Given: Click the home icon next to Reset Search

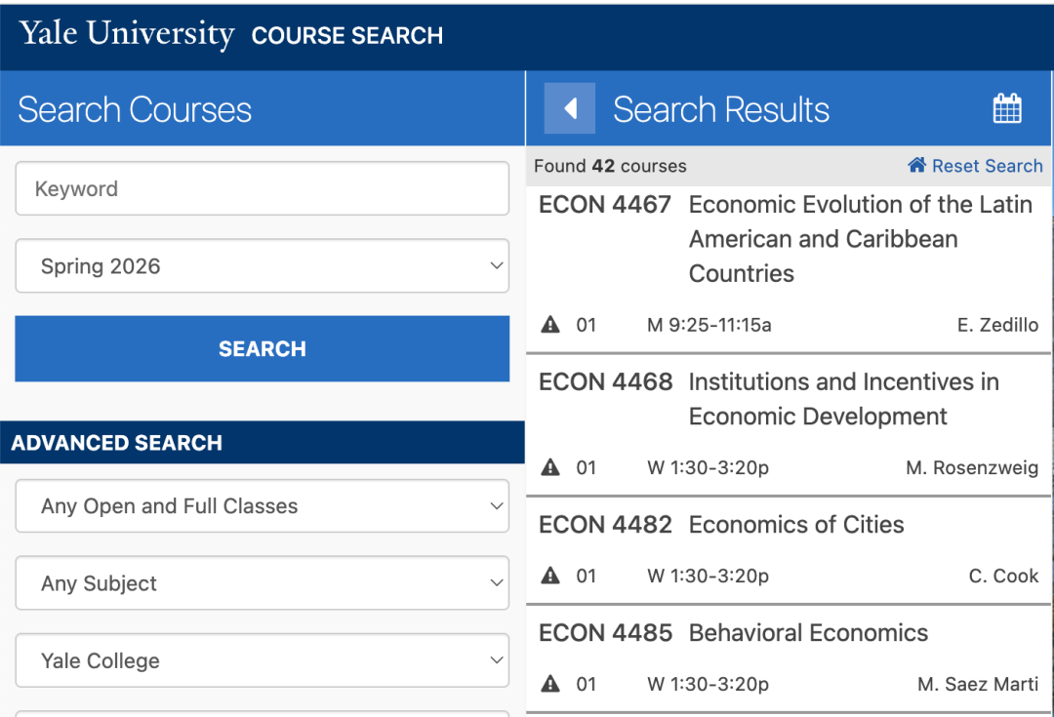Looking at the screenshot, I should tap(916, 165).
